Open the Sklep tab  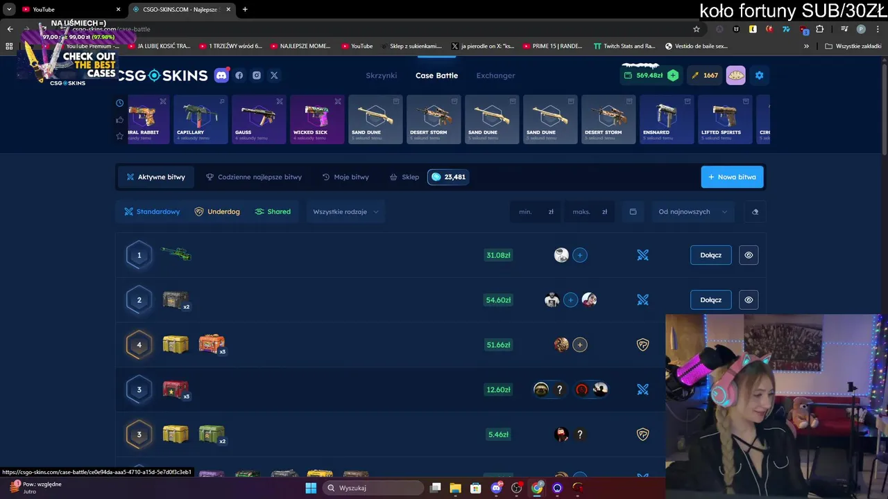[x=404, y=177]
